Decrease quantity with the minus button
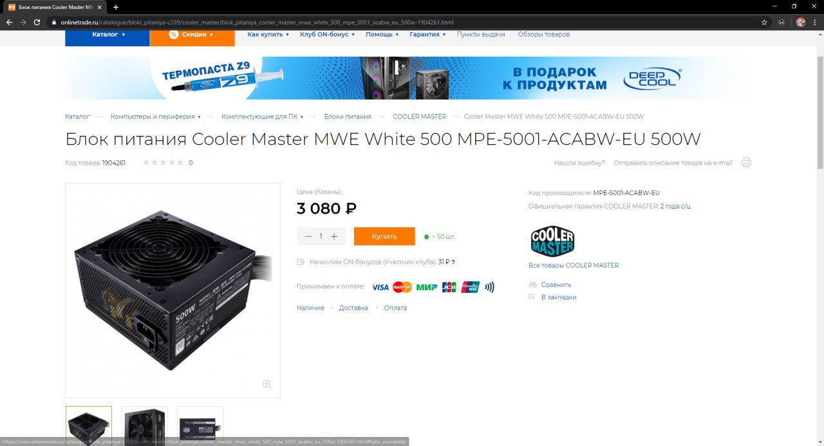The image size is (824, 446). (308, 236)
